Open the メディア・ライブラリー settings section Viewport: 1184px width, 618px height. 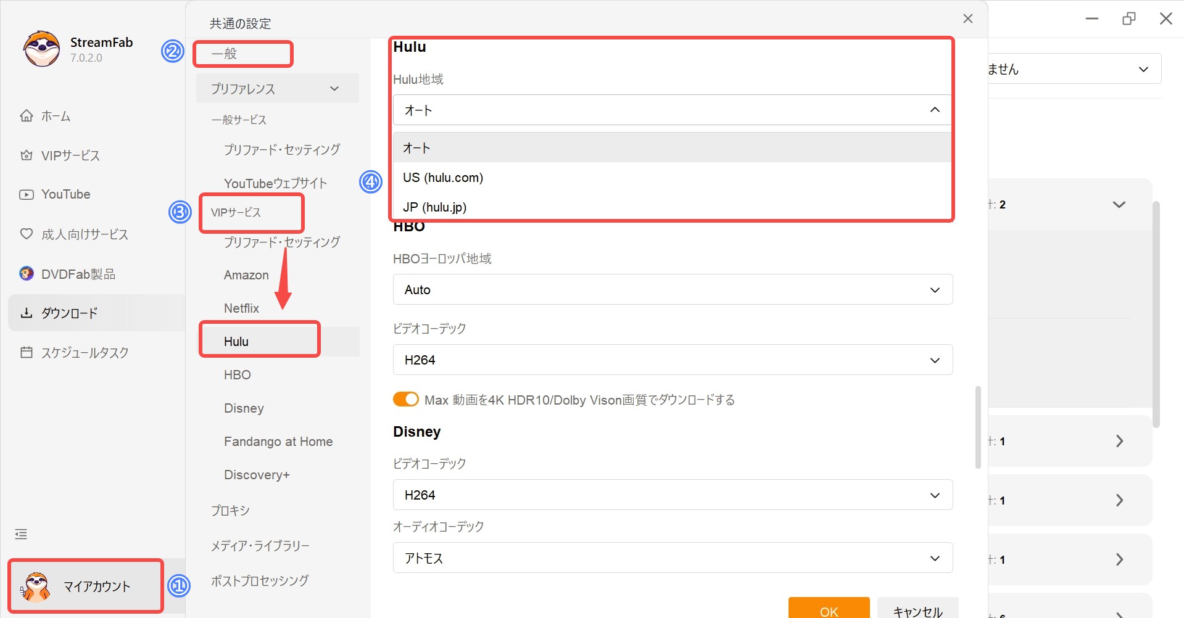[260, 546]
